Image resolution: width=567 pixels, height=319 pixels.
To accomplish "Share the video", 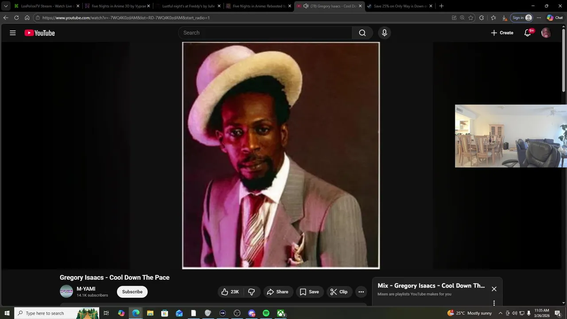I will 277,292.
